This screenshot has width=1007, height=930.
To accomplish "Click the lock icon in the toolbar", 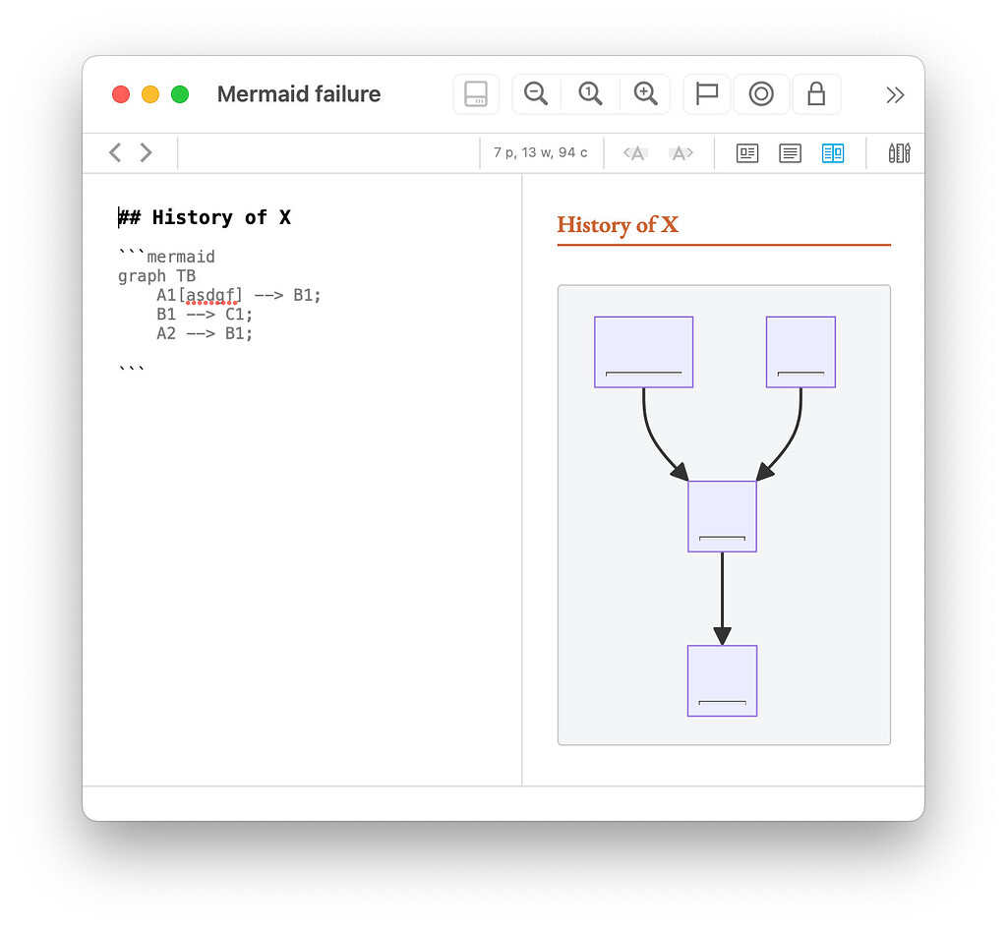I will pyautogui.click(x=817, y=93).
